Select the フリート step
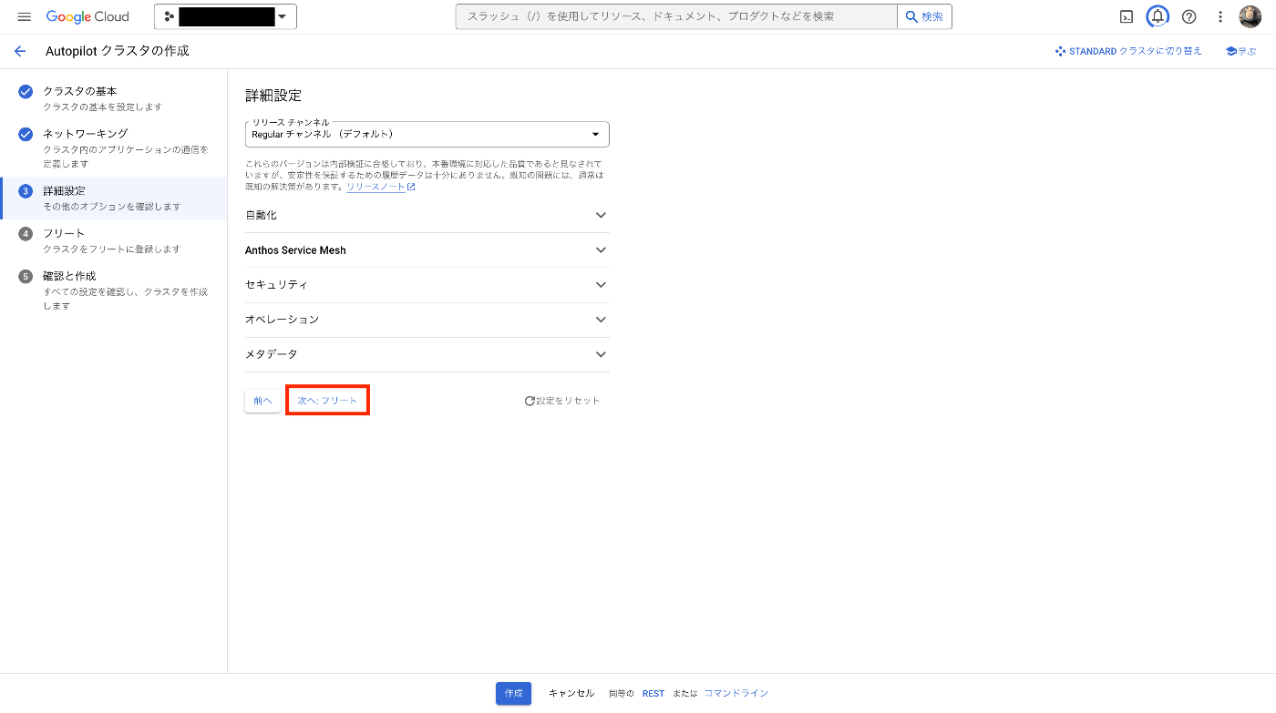This screenshot has height=713, width=1276. pyautogui.click(x=113, y=240)
